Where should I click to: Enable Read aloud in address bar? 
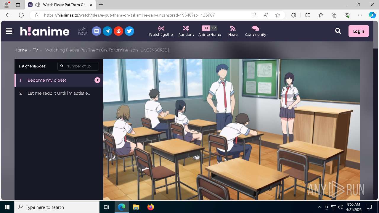coord(266,15)
